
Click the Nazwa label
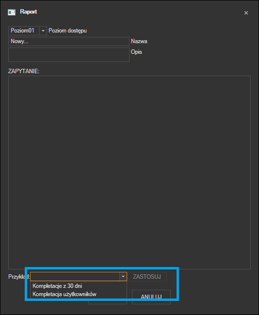coord(139,41)
